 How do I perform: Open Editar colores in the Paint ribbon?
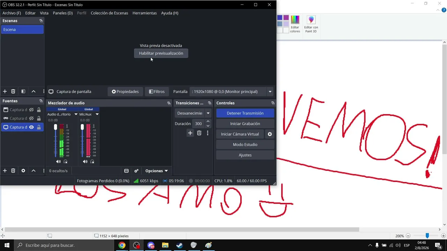click(x=295, y=24)
